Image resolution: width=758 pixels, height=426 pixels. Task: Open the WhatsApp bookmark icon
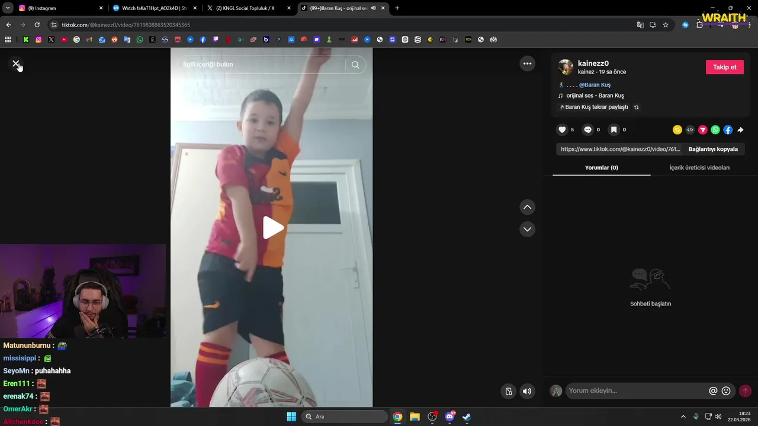click(x=140, y=40)
